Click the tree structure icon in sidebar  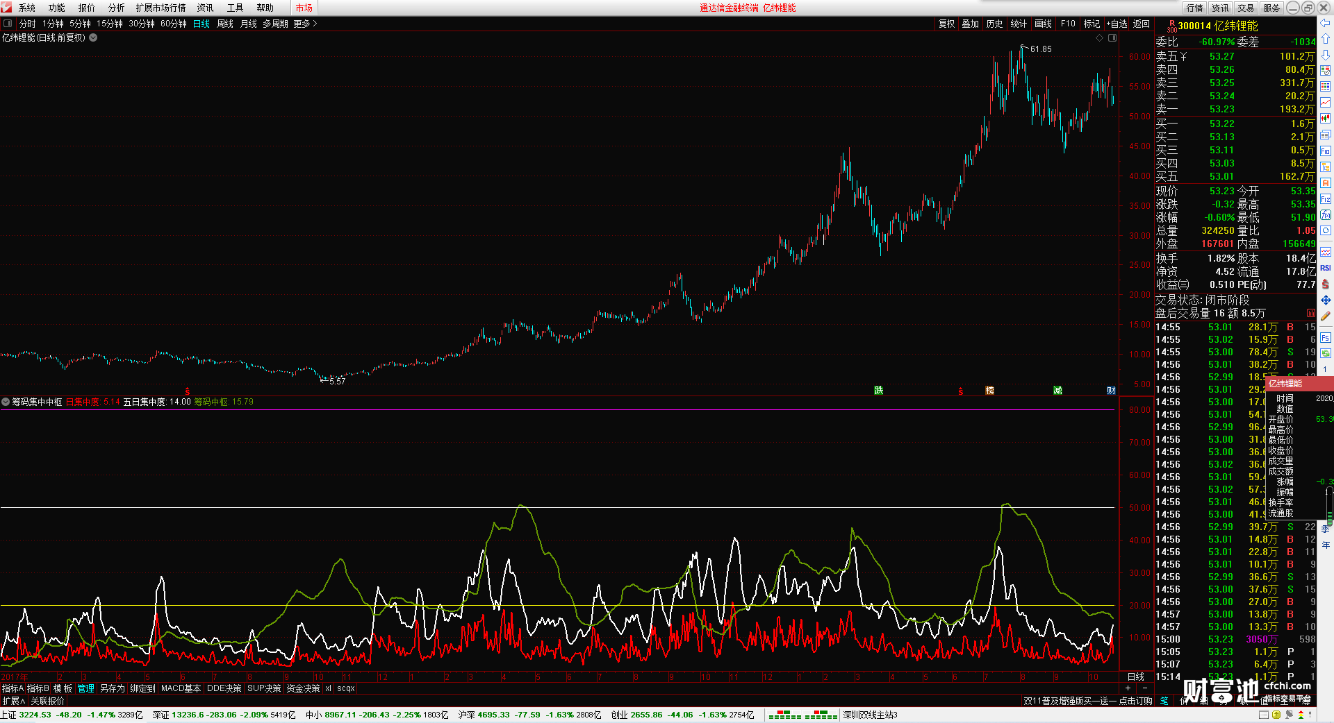1325,167
